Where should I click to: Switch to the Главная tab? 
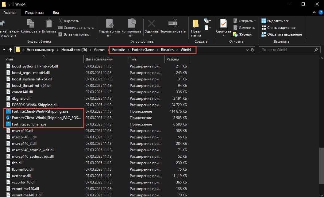10,13
